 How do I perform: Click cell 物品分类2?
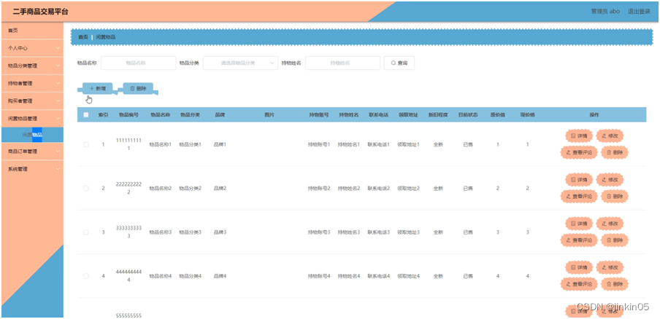(191, 189)
